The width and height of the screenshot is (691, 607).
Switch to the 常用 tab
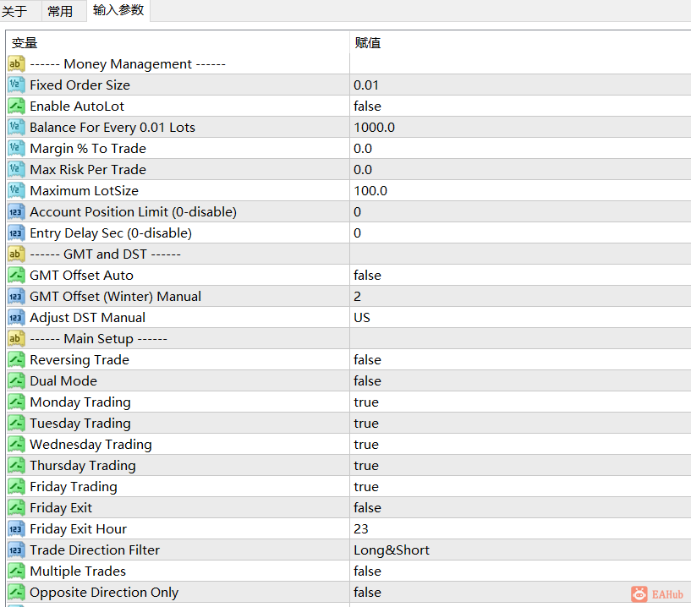60,11
